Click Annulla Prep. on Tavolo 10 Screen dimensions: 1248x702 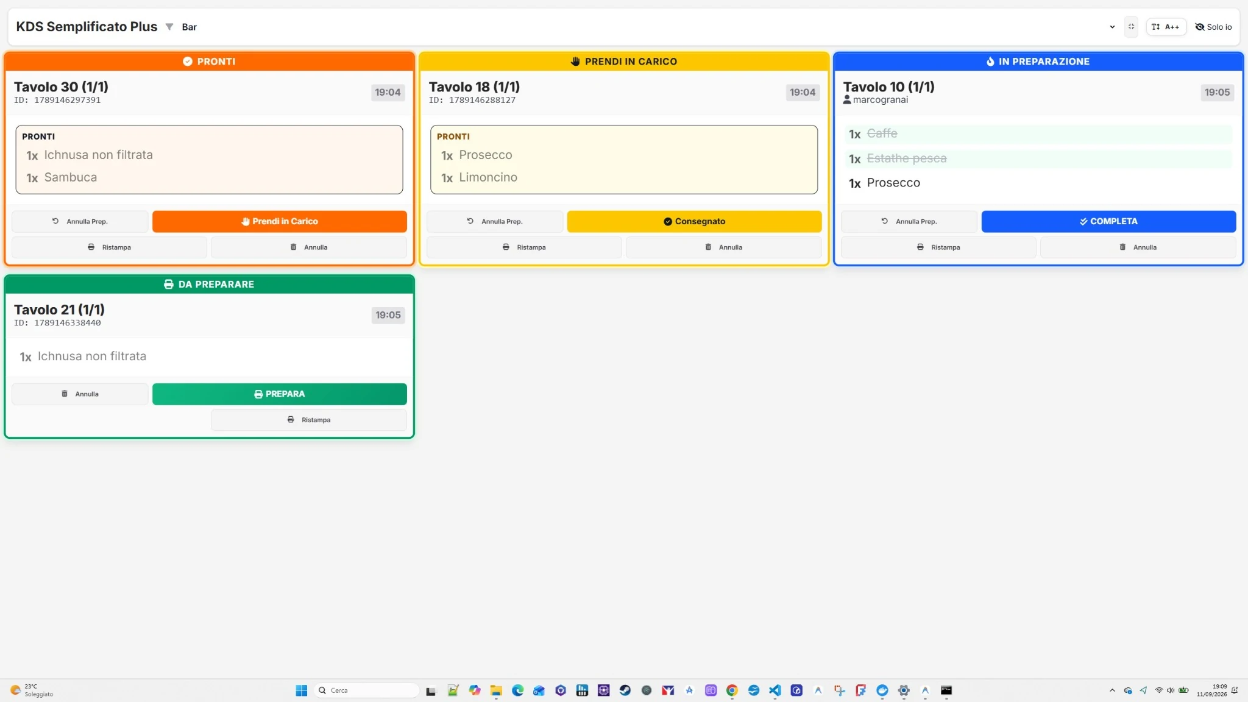pos(909,221)
